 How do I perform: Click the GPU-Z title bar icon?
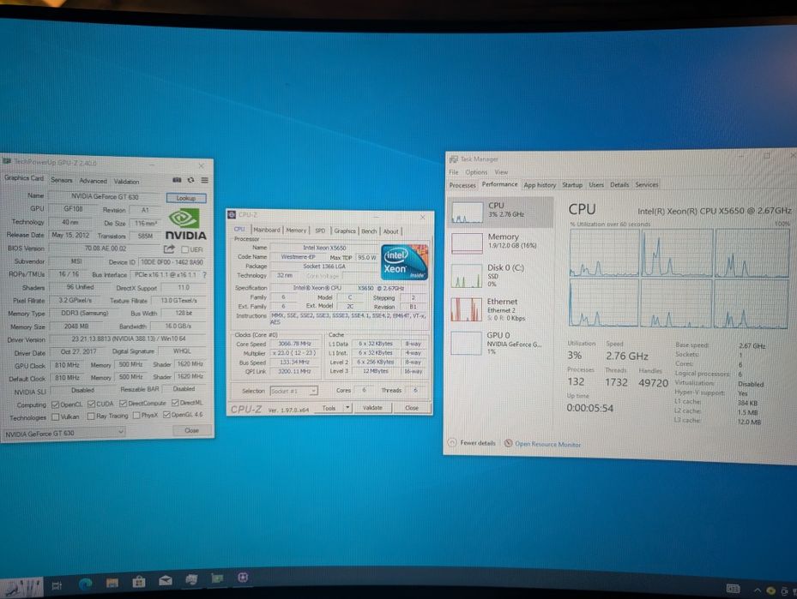pos(7,161)
